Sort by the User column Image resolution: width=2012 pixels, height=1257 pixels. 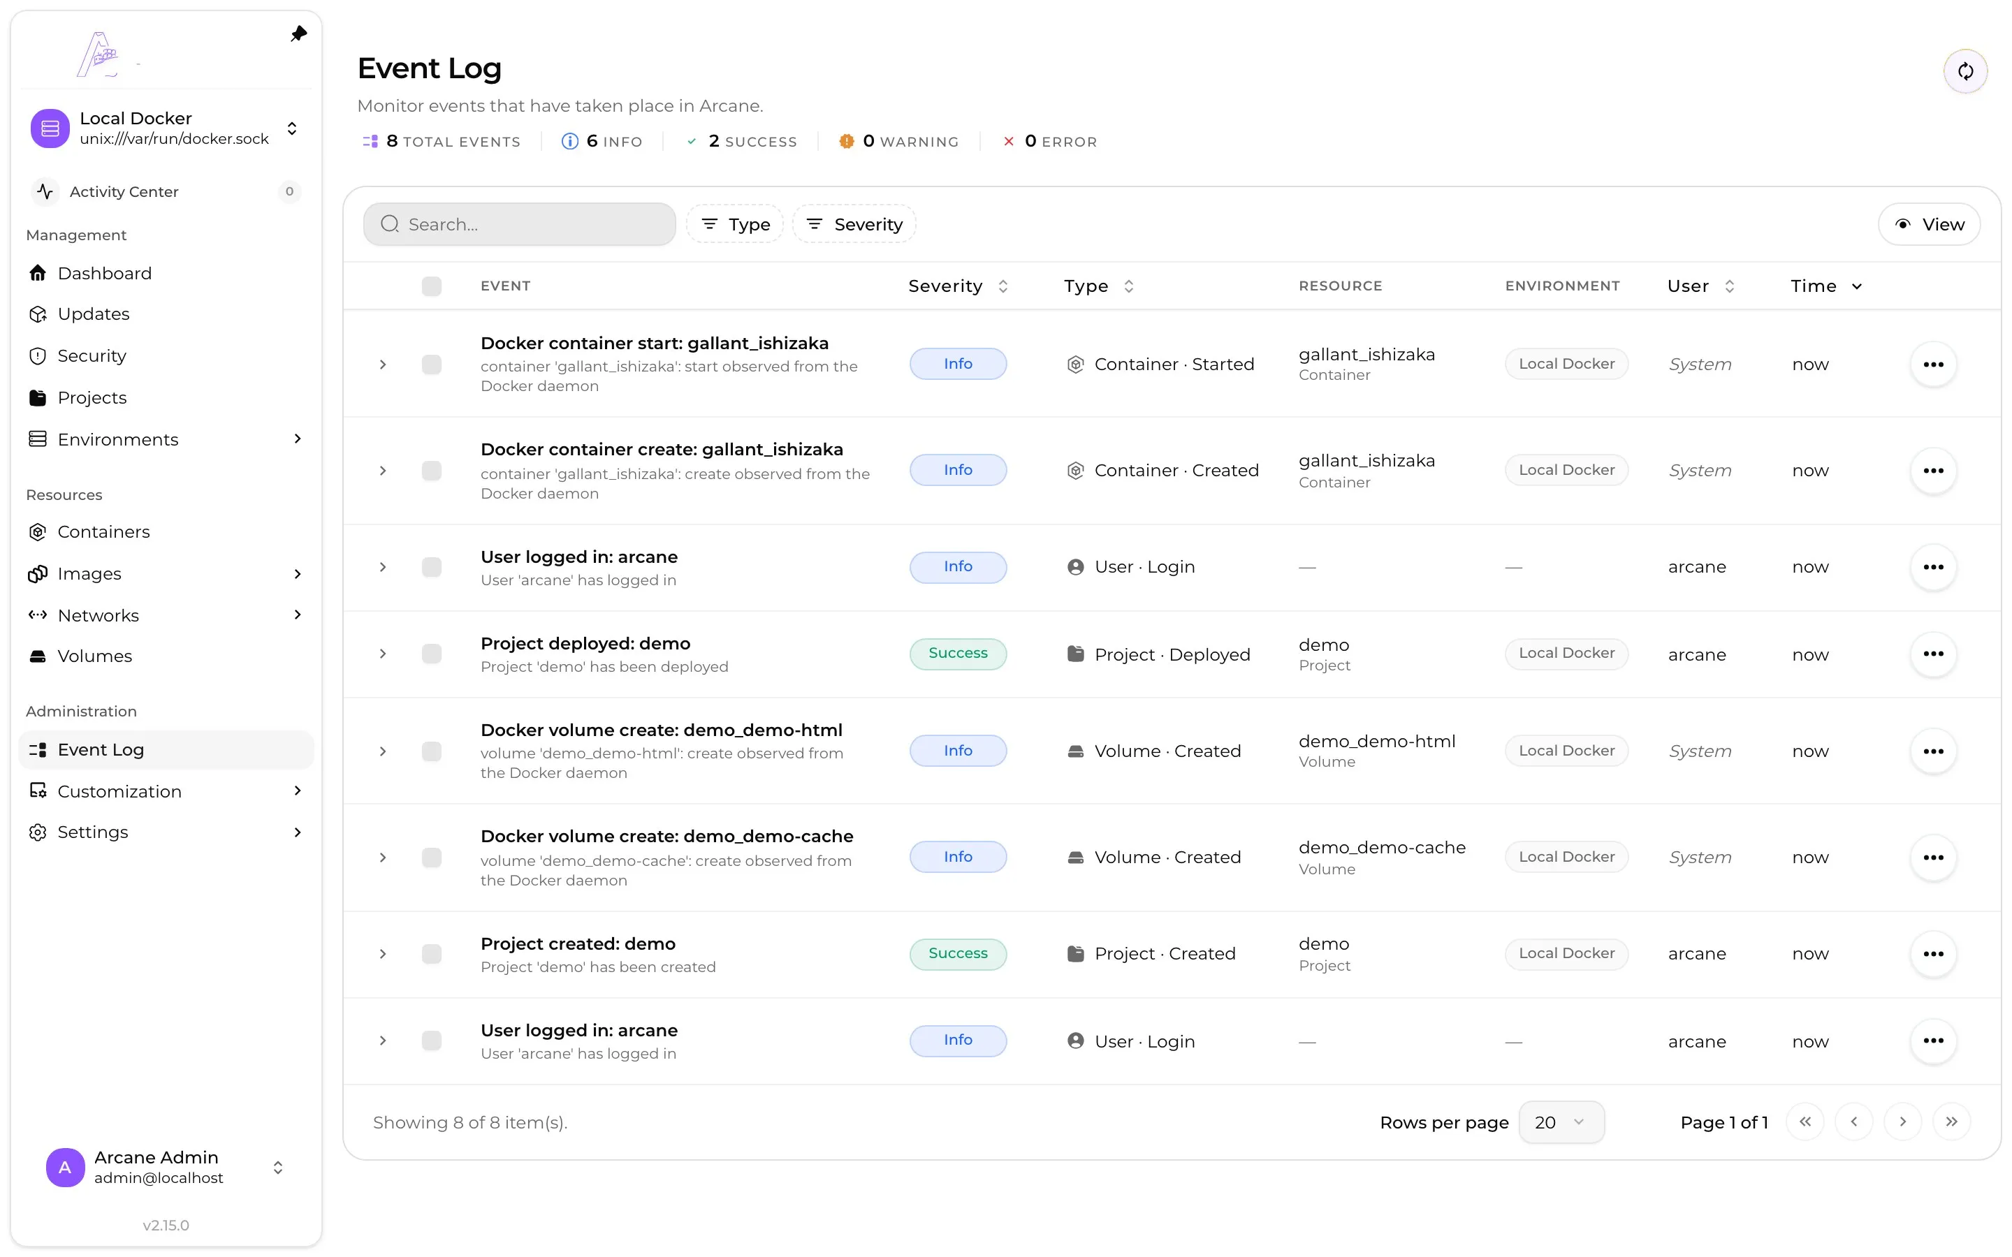(1701, 286)
